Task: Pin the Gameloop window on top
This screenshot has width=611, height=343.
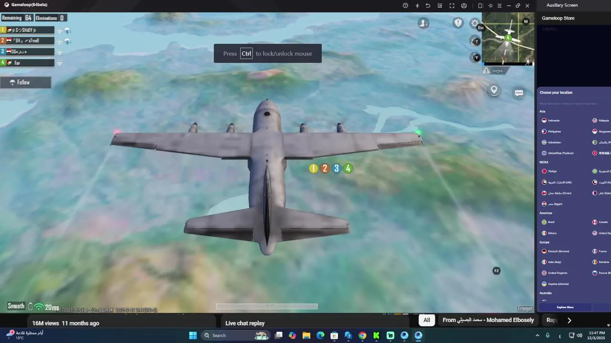Action: coord(490,6)
